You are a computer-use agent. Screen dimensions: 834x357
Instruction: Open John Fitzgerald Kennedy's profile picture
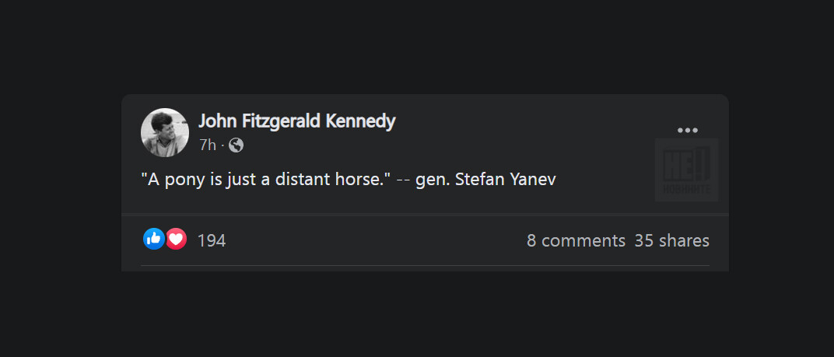[165, 132]
